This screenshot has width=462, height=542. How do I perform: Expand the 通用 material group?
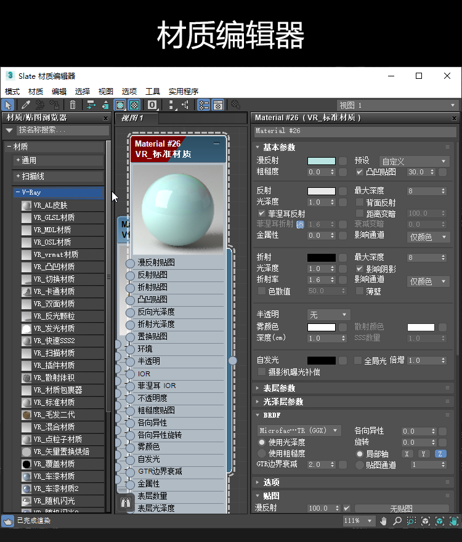point(58,160)
